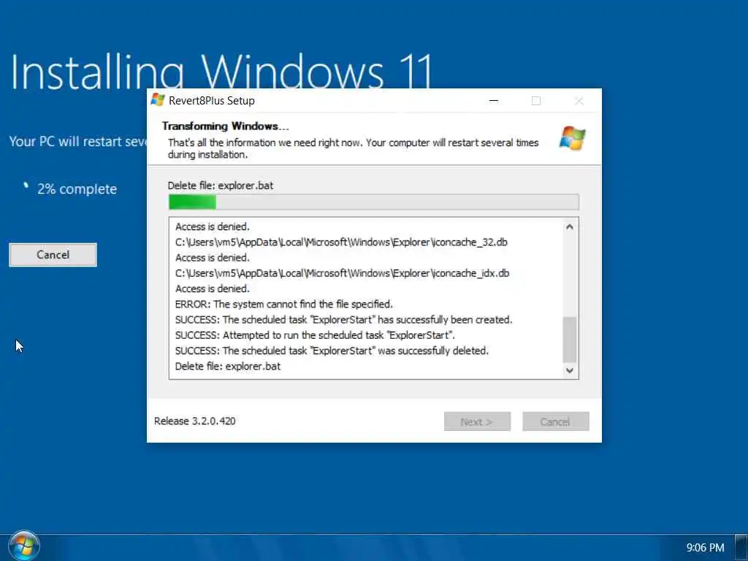Select the "ExplorerStart was successfully deleted" line

pos(332,351)
